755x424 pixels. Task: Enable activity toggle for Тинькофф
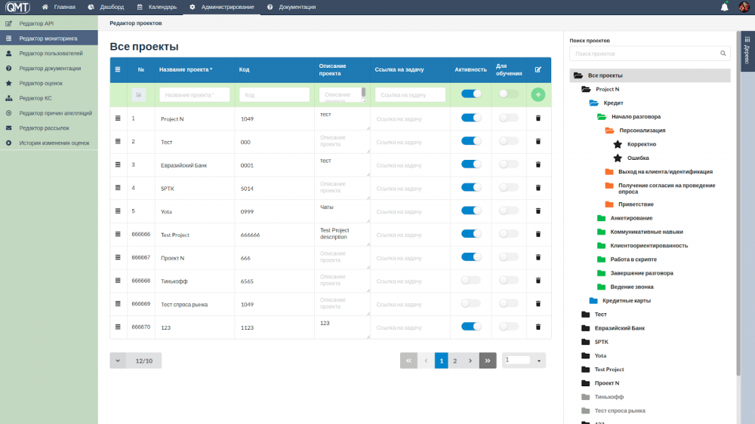pyautogui.click(x=471, y=280)
